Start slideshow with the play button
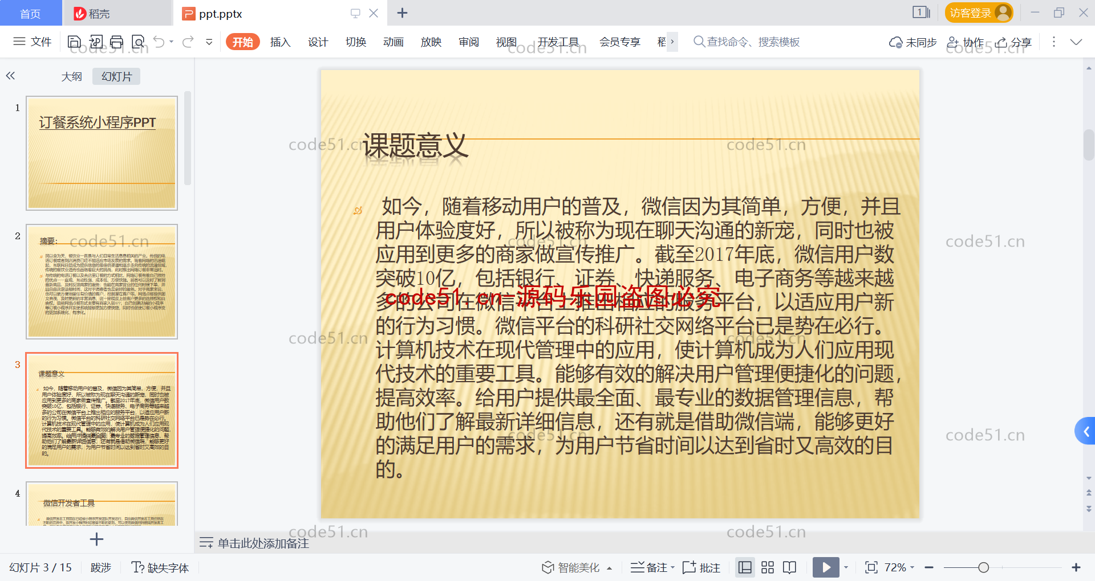 (x=826, y=567)
